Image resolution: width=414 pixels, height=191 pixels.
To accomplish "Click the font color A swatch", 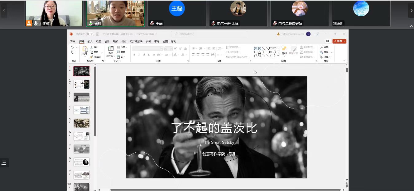I will (x=183, y=55).
